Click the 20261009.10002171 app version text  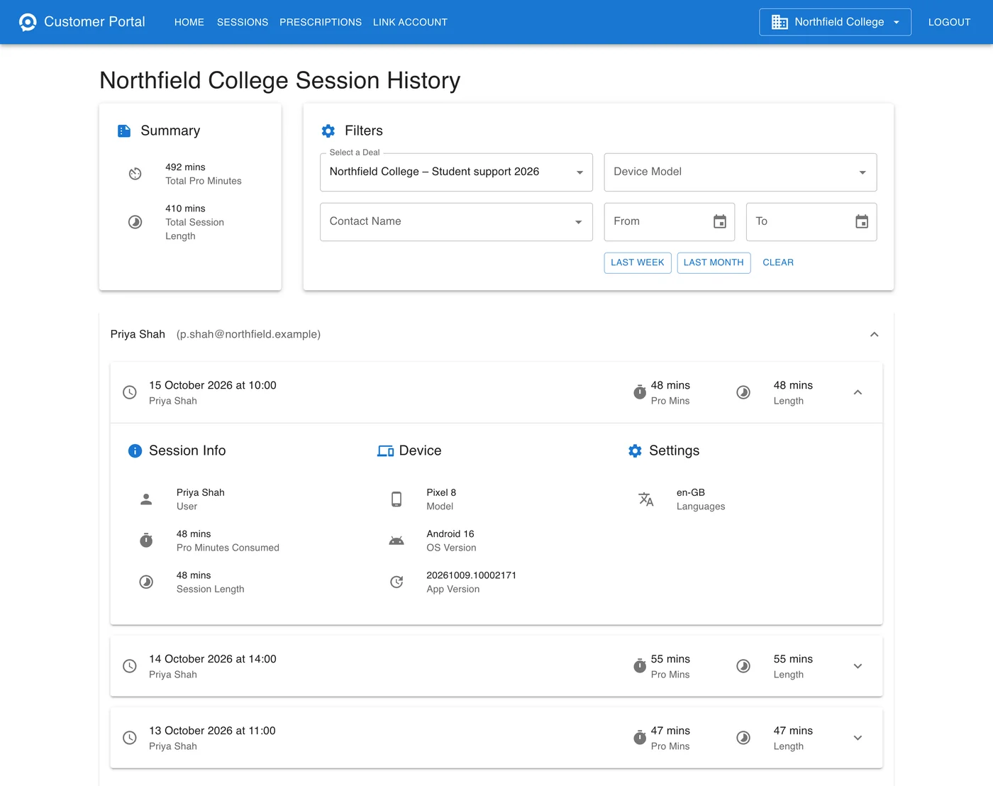point(471,575)
